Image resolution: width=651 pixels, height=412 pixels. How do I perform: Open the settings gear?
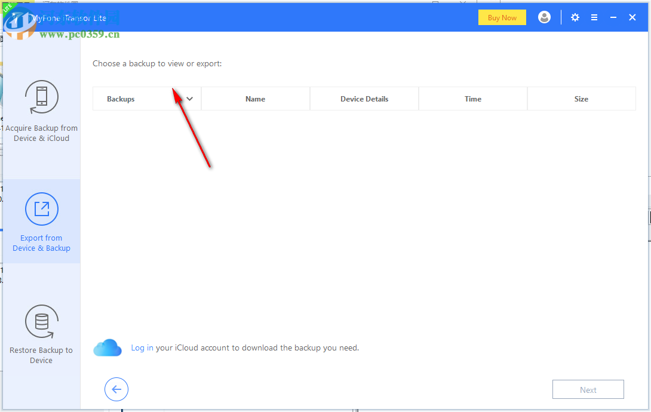tap(575, 17)
